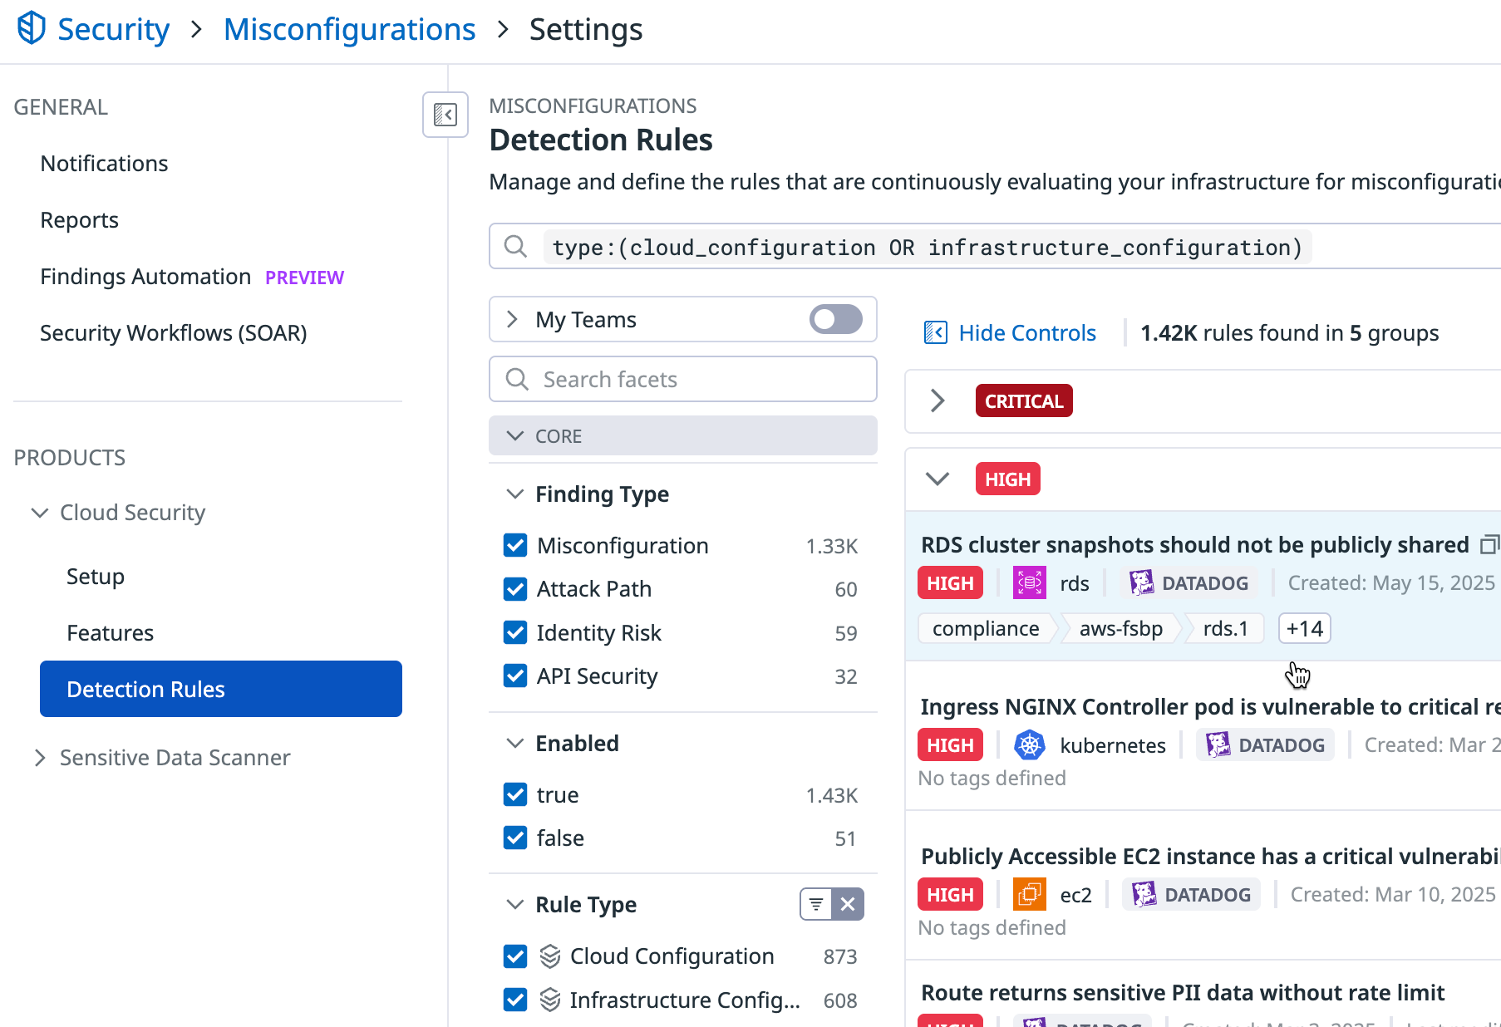Open the filter icon in Rule Type header
This screenshot has width=1501, height=1027.
pyautogui.click(x=814, y=904)
